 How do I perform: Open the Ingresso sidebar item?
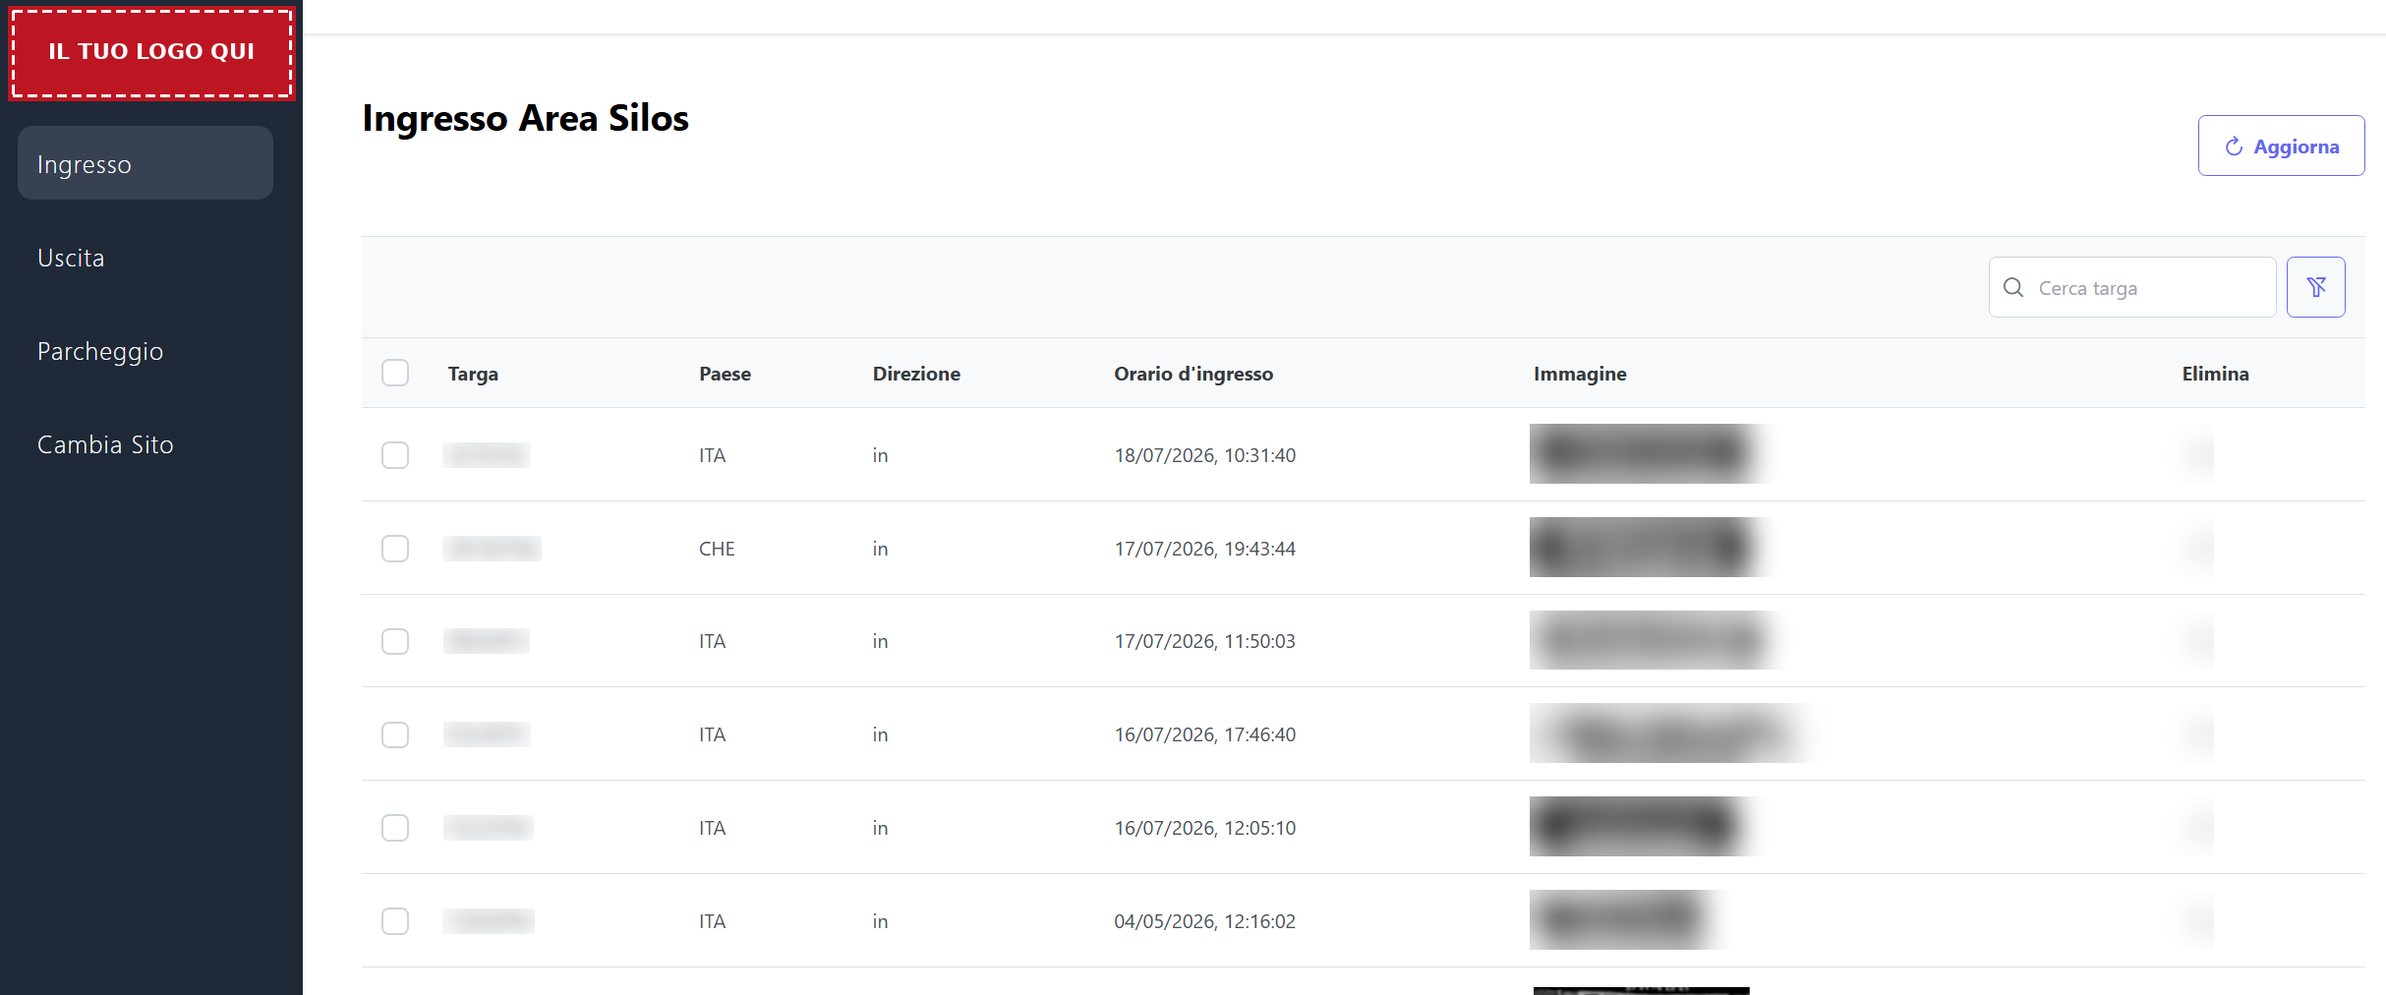pos(145,163)
